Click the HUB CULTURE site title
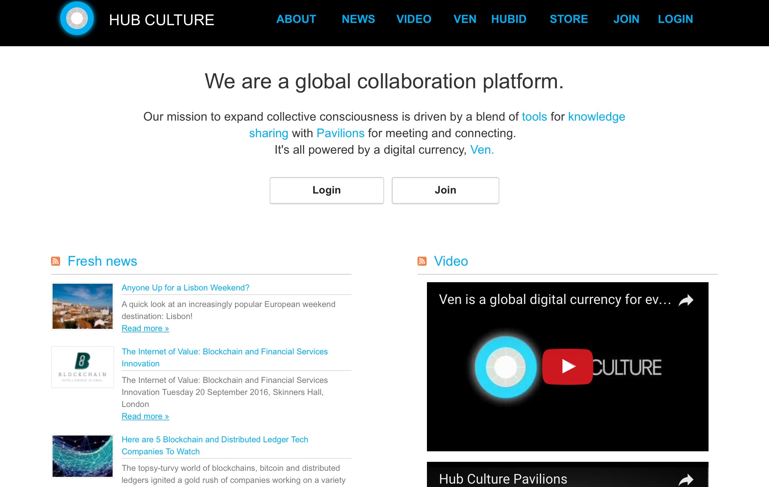 point(161,20)
